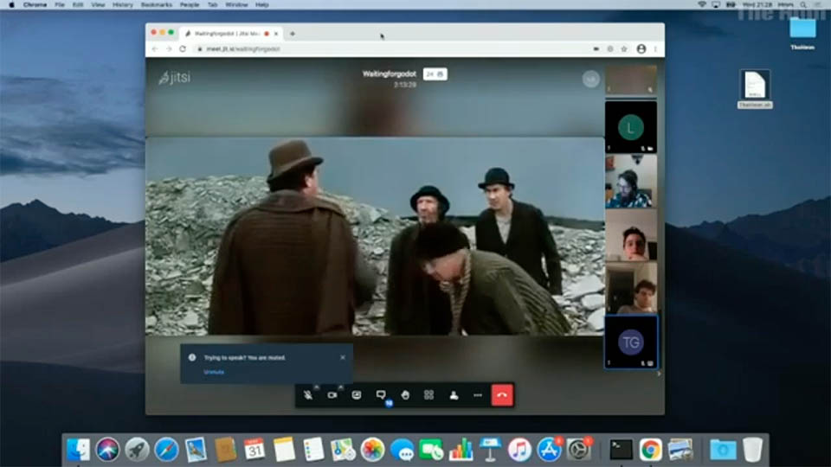This screenshot has width=831, height=467.
Task: Close the Jitsi Meet tab
Action: click(x=276, y=34)
